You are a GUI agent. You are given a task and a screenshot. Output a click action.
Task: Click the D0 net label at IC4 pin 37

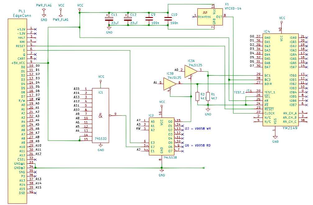point(252,36)
